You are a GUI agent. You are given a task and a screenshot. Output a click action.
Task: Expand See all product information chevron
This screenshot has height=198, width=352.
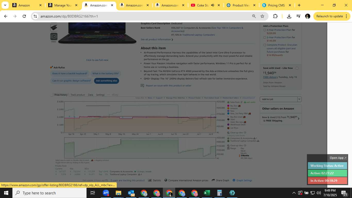(x=172, y=40)
